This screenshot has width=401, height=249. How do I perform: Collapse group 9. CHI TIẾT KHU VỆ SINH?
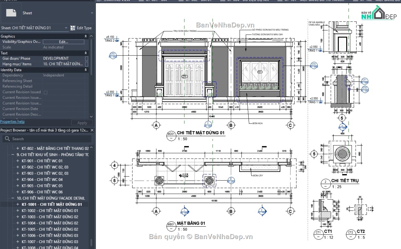(x=13, y=155)
